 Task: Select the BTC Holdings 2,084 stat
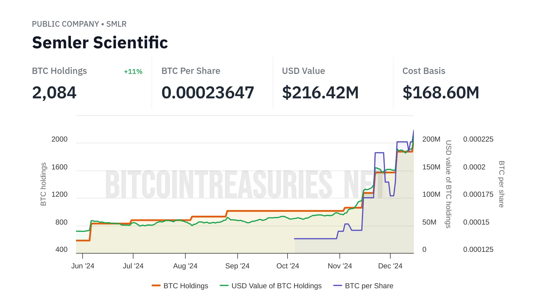(54, 93)
